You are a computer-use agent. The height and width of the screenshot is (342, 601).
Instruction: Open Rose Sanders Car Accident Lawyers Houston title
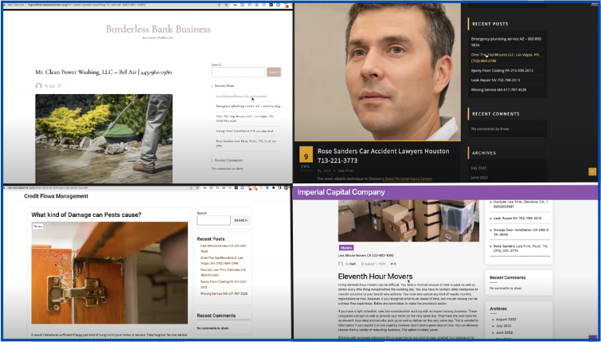383,155
